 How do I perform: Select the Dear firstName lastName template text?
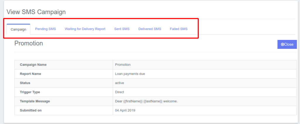click(x=146, y=101)
